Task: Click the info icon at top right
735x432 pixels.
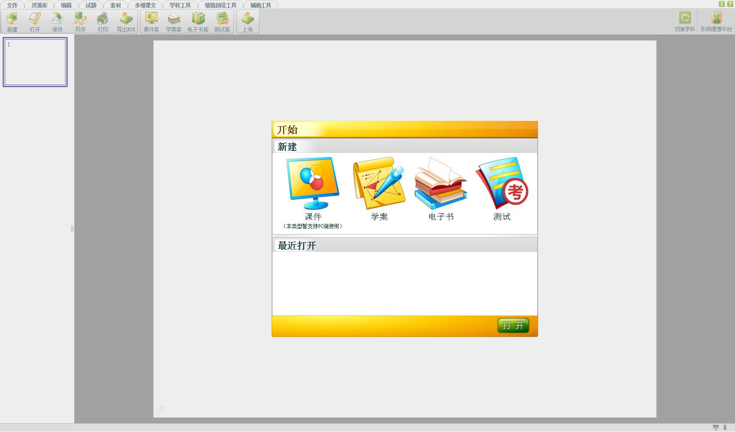Action: (722, 4)
